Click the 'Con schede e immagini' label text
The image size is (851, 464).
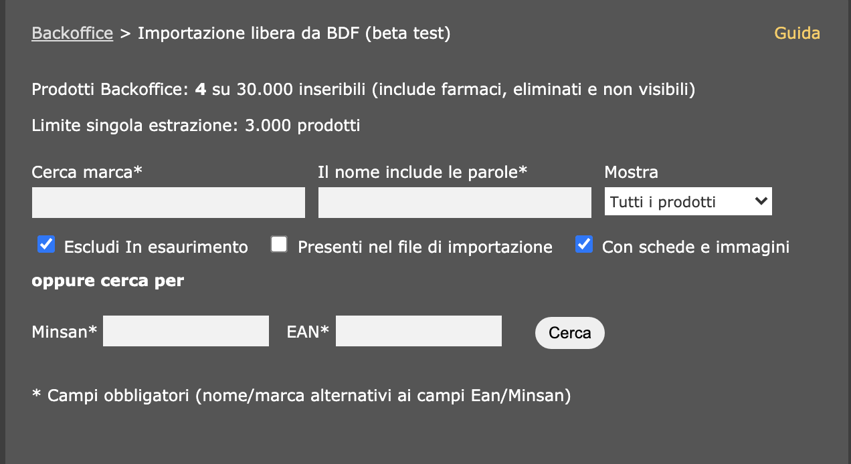coord(696,247)
